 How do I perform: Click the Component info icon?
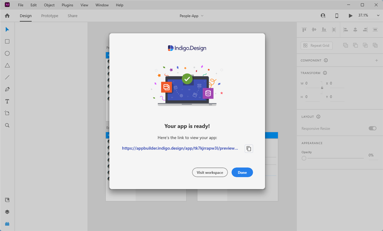tap(326, 60)
